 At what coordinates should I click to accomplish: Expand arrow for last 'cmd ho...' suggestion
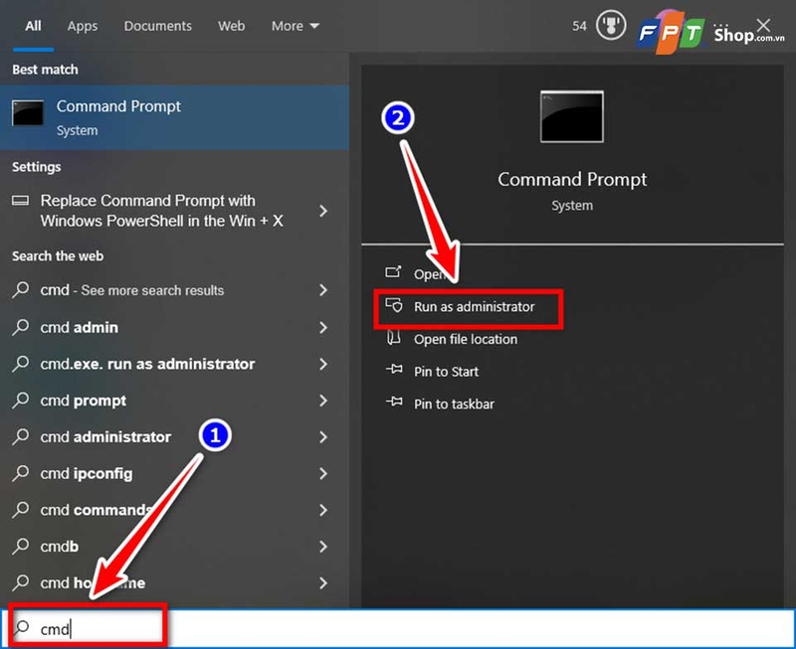323,583
